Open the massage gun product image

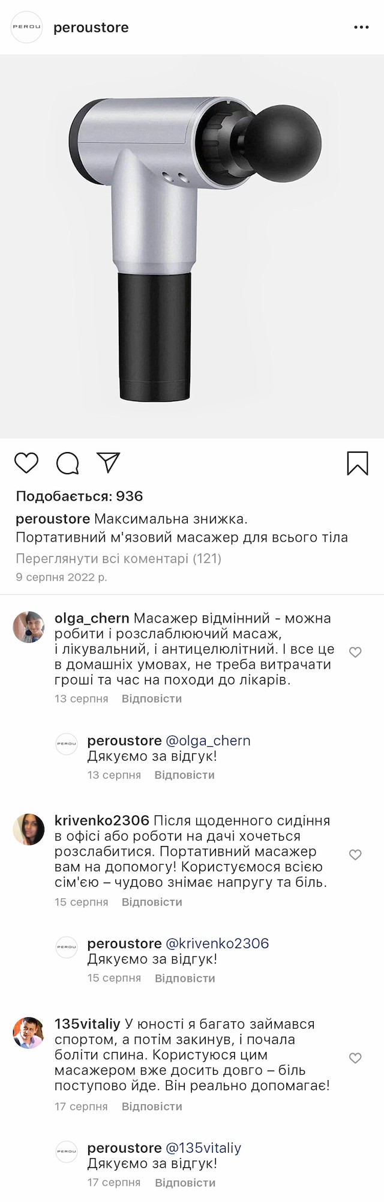click(x=192, y=246)
